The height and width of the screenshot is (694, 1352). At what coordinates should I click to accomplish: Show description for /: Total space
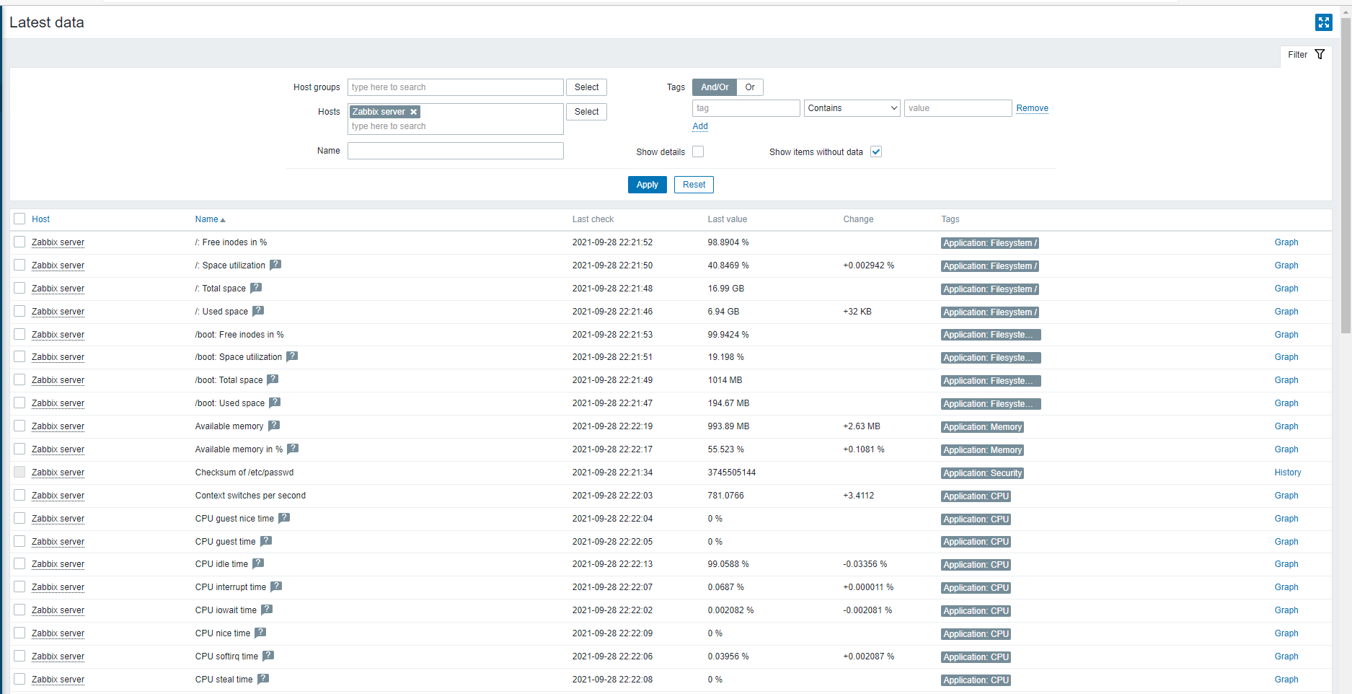point(256,288)
